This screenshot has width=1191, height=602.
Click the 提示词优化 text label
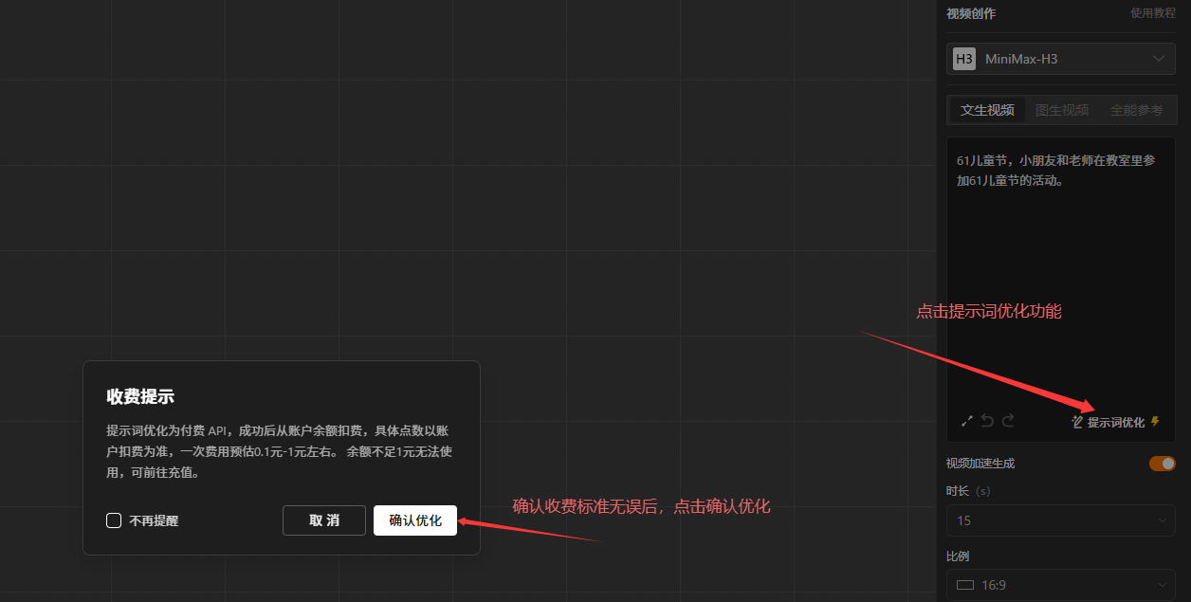coord(1116,422)
